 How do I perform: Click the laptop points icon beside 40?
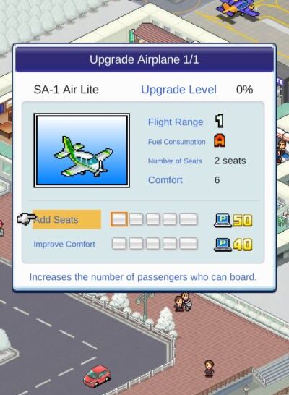coord(223,245)
